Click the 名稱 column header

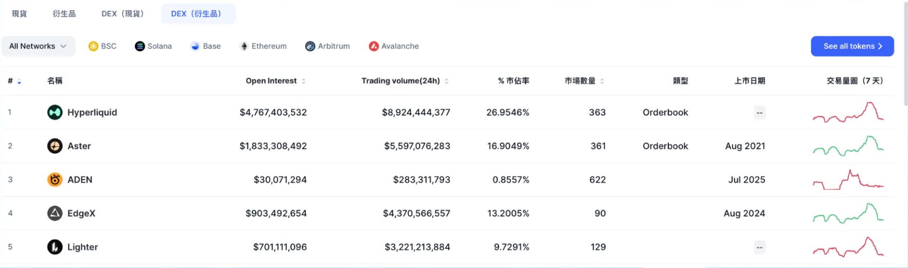pyautogui.click(x=55, y=81)
